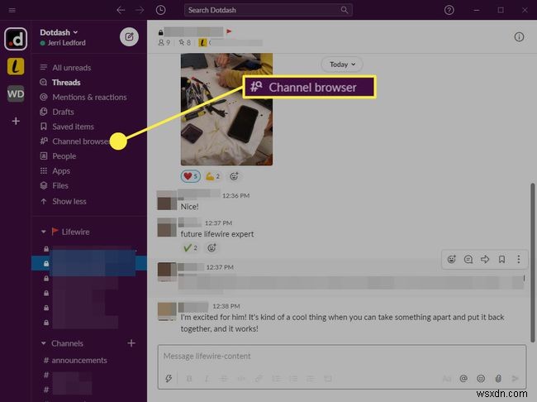Open more actions three-dot menu
The width and height of the screenshot is (537, 402).
point(519,259)
